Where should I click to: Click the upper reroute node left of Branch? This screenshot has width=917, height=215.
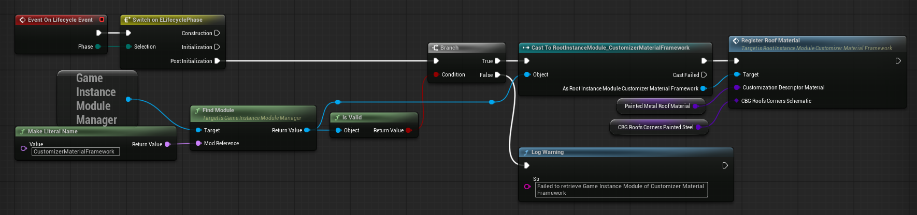pos(338,102)
